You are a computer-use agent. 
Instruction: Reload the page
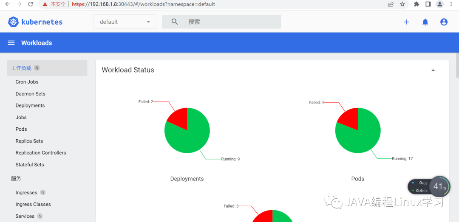pyautogui.click(x=31, y=4)
